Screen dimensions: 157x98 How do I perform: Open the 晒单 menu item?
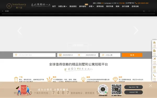[x=117, y=6]
